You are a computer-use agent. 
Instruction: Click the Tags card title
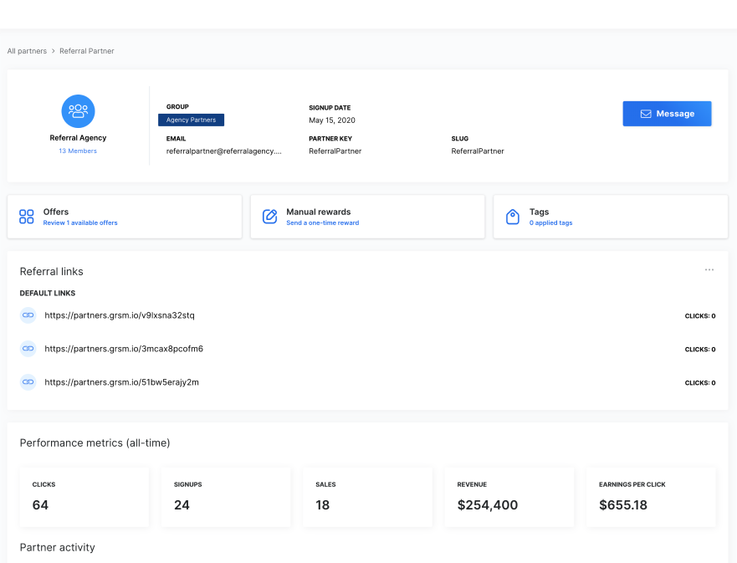(x=539, y=212)
